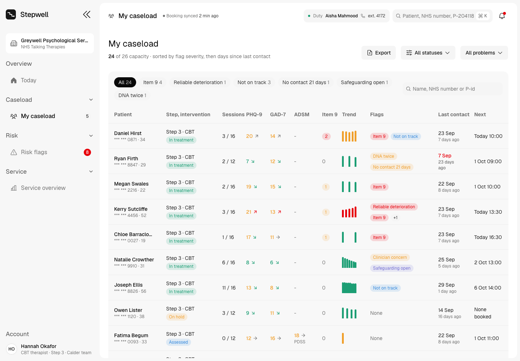This screenshot has width=520, height=361.
Task: Open Natalie Crowther's patient record
Action: click(134, 260)
